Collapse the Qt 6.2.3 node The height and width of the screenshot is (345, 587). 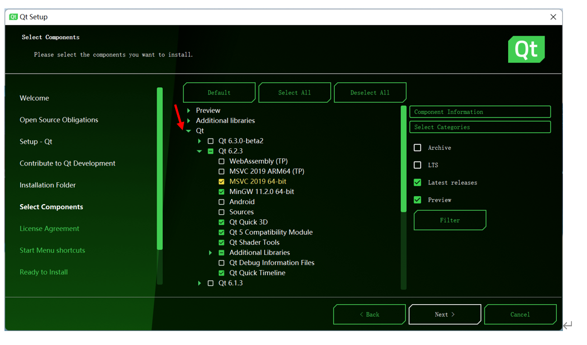200,151
